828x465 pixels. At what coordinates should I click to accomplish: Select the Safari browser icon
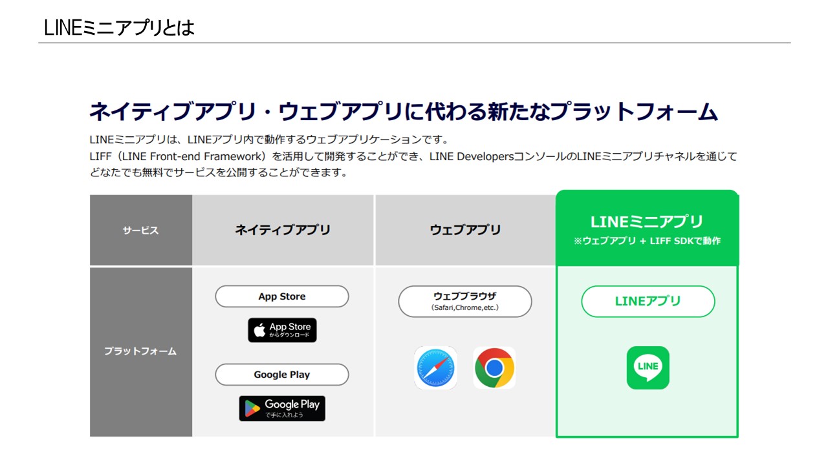click(435, 367)
